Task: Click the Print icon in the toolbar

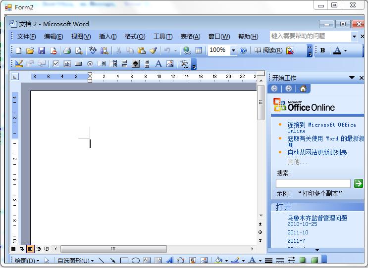Action: pos(67,50)
